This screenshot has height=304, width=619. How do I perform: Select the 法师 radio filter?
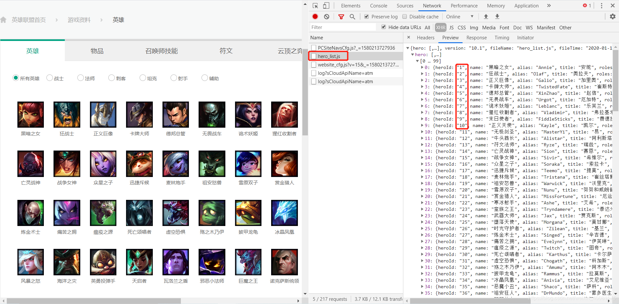pos(81,78)
